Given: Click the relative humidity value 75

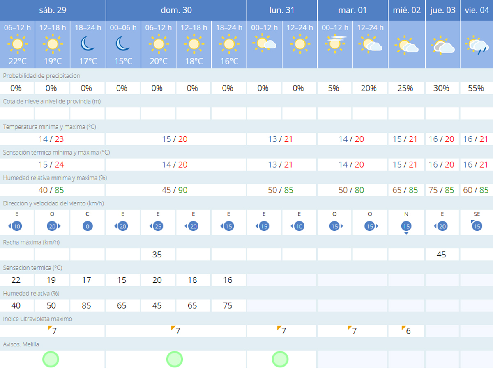Looking at the screenshot, I should pos(228,305).
